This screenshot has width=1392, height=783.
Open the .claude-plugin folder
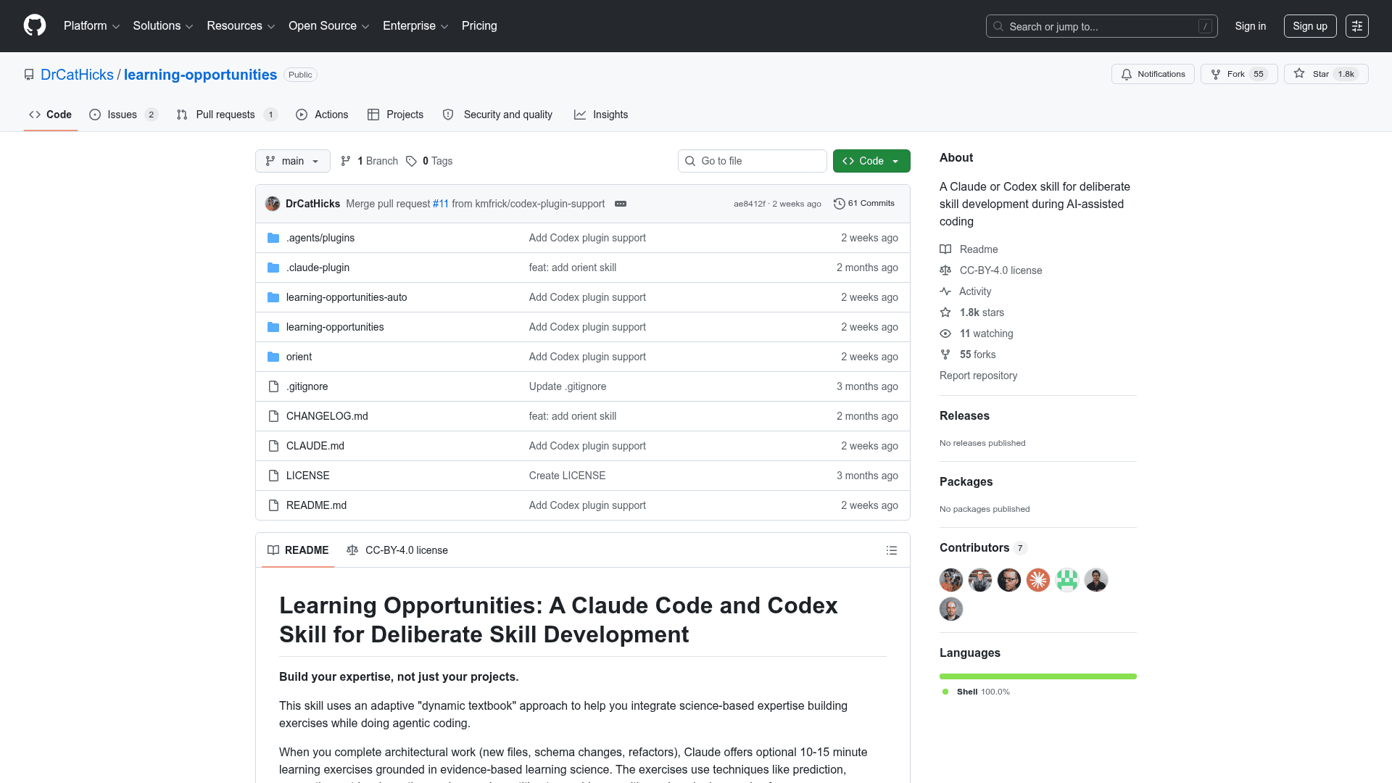pyautogui.click(x=318, y=268)
